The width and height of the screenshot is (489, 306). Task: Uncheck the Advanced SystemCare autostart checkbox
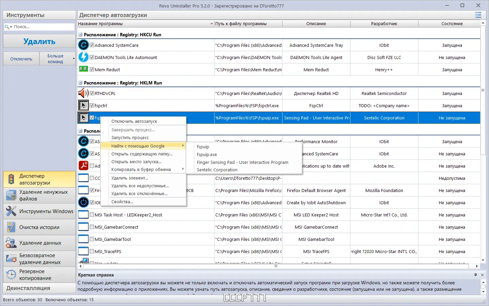[x=92, y=45]
